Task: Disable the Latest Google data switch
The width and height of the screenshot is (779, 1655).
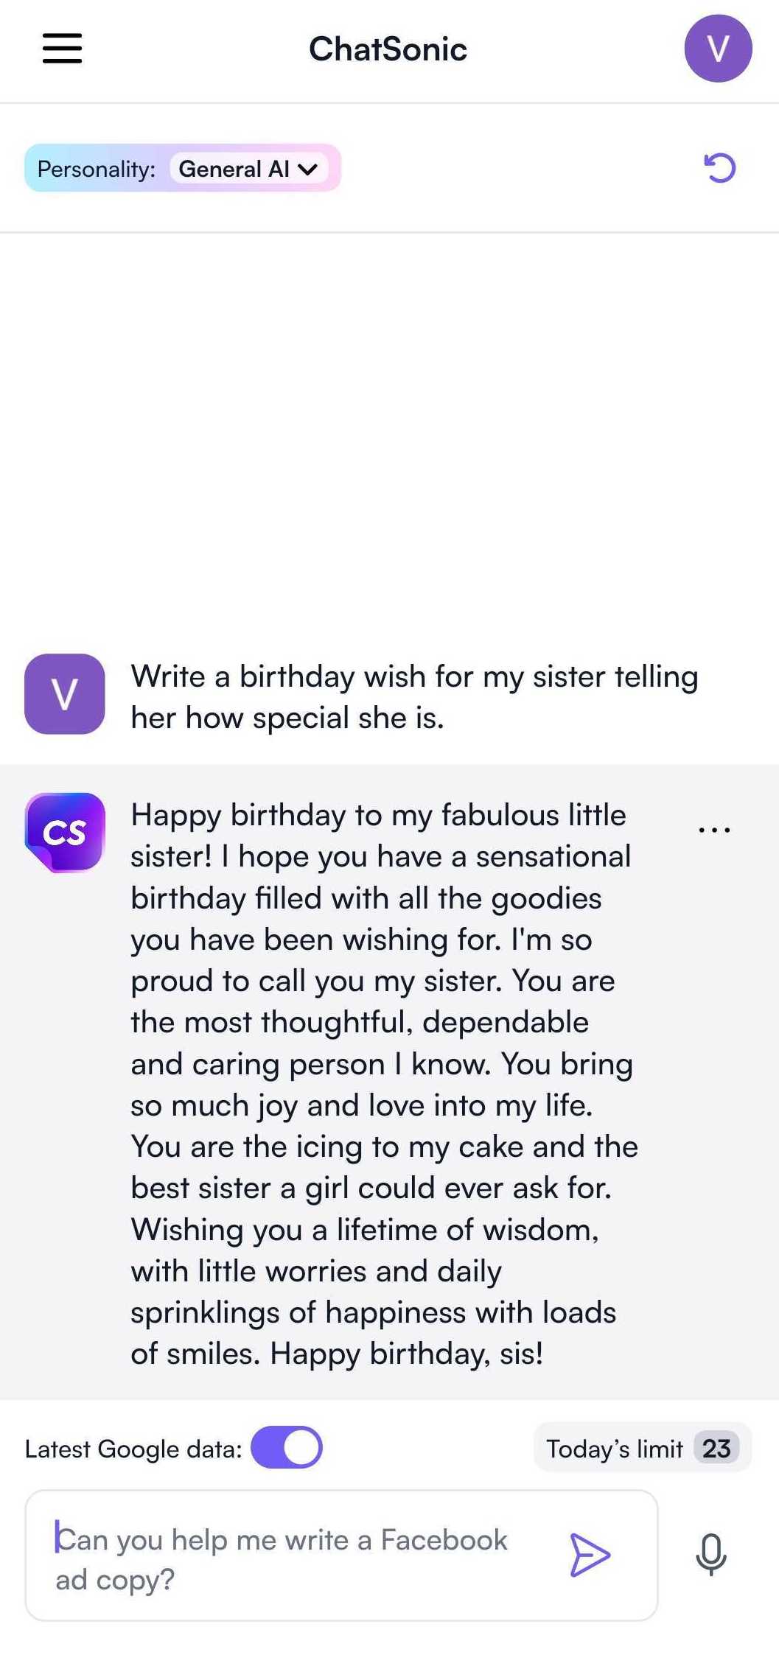Action: click(287, 1447)
